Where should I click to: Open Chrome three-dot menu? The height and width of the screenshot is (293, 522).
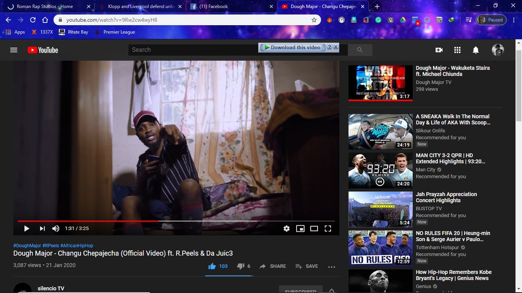(x=514, y=20)
